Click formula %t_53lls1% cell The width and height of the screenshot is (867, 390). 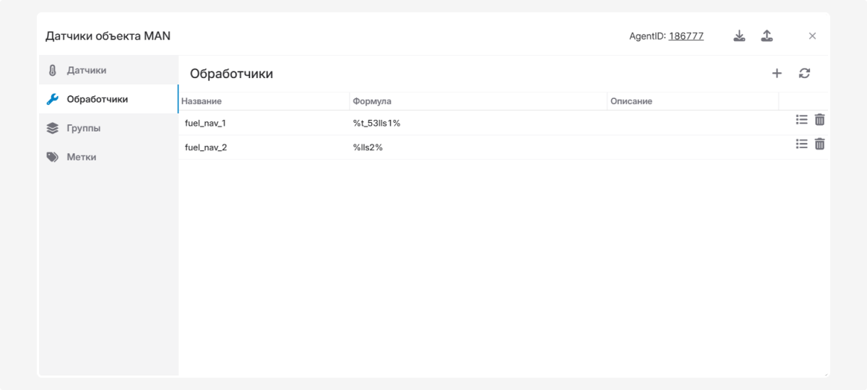(x=376, y=123)
